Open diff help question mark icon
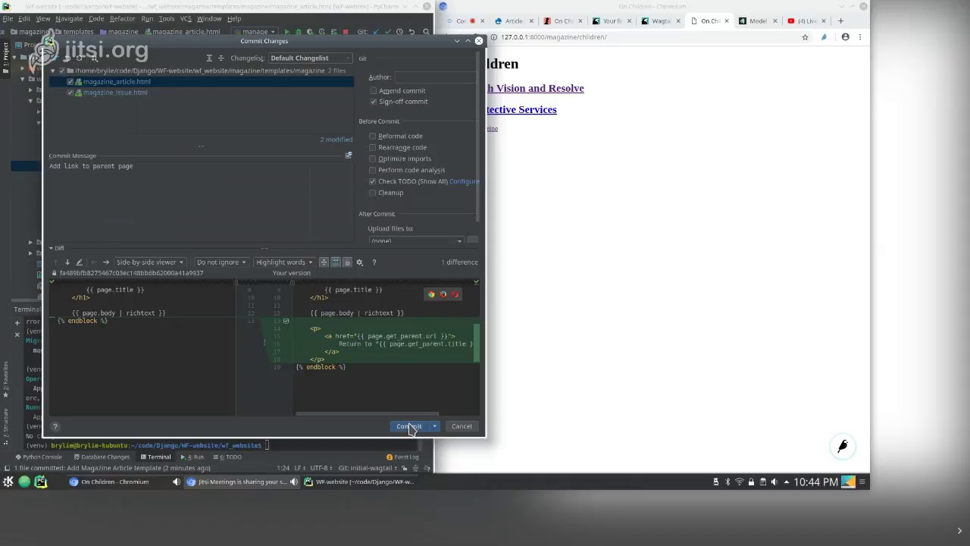This screenshot has height=546, width=970. click(x=374, y=262)
